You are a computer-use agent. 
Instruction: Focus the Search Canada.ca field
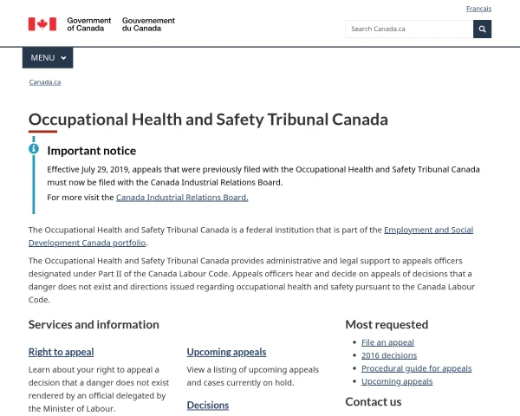point(409,29)
